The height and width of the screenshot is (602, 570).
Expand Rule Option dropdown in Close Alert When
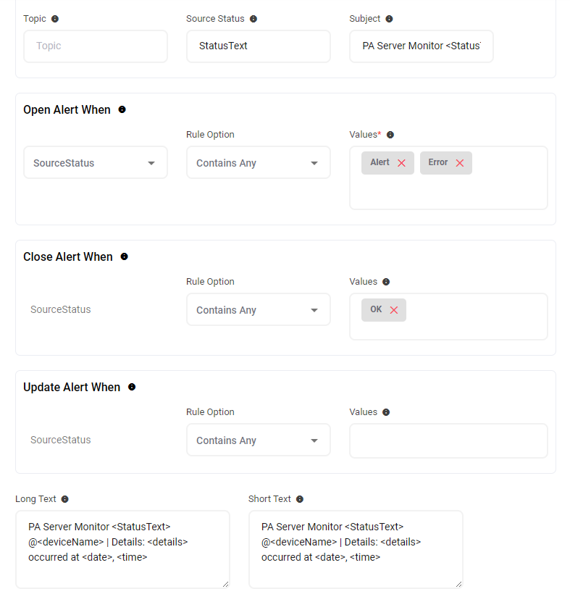259,310
